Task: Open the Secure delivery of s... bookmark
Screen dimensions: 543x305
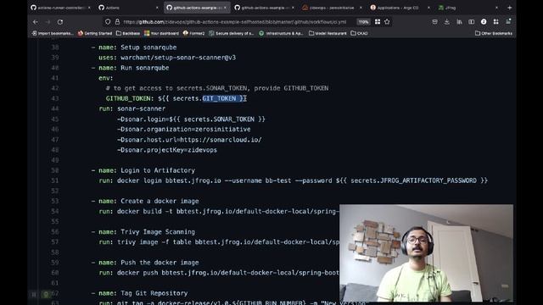Action: (232, 33)
